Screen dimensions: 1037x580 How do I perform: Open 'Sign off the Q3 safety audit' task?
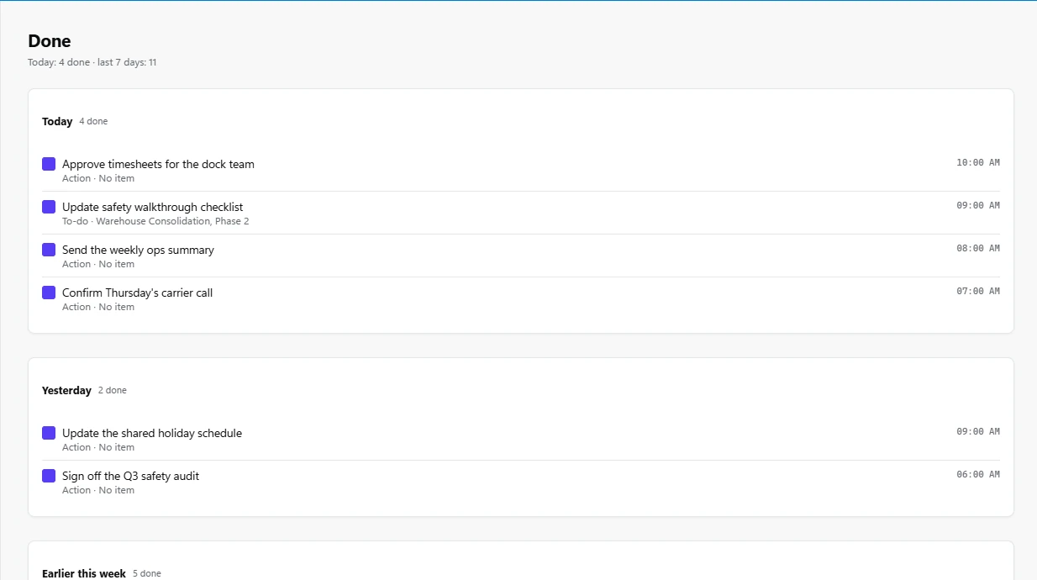click(130, 476)
